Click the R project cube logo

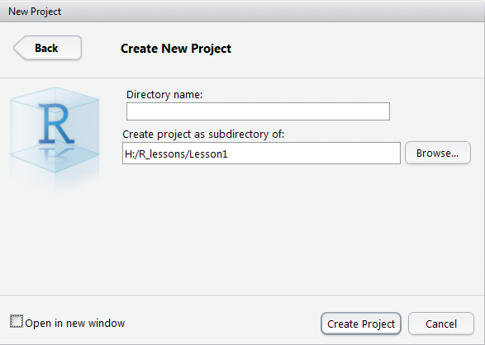pos(55,130)
